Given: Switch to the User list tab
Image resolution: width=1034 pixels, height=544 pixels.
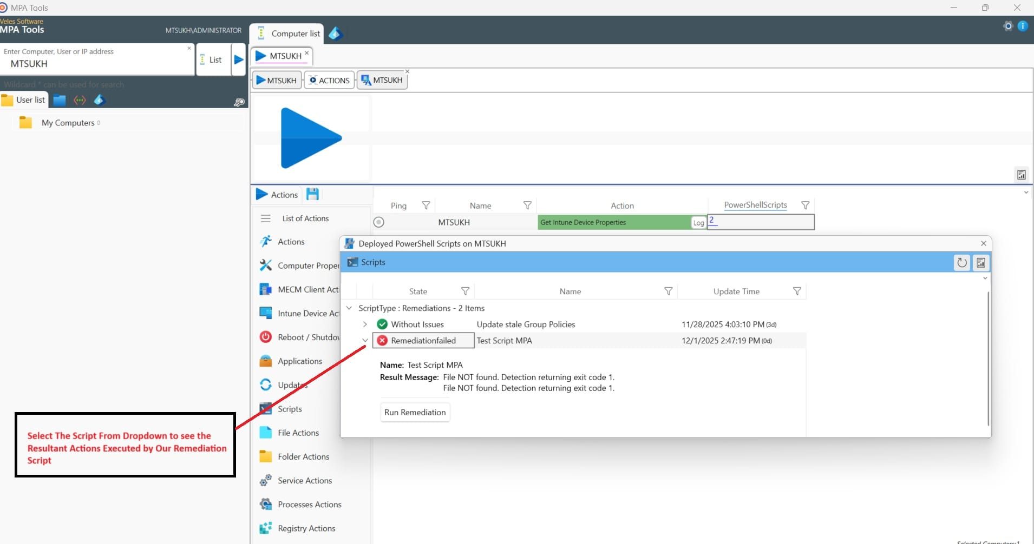Looking at the screenshot, I should (24, 100).
